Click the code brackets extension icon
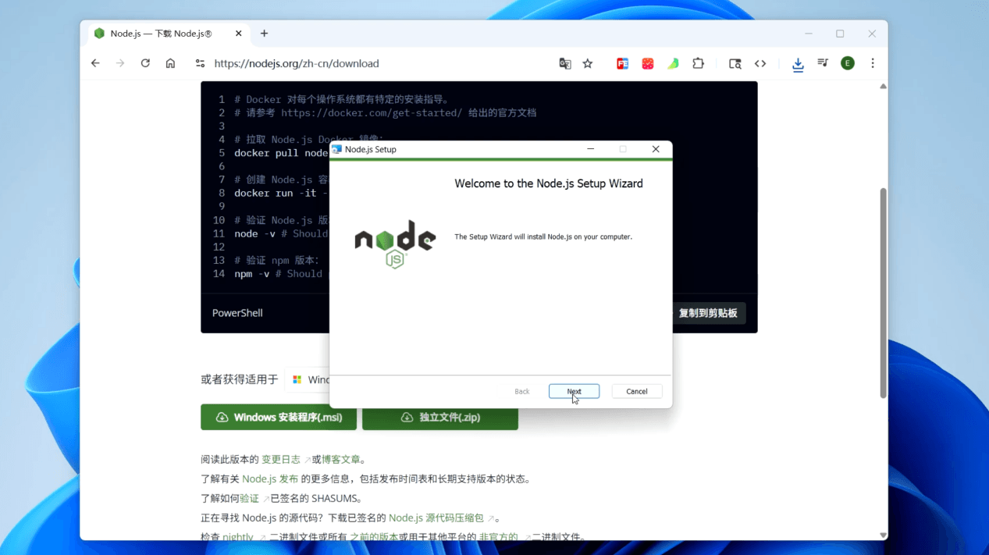The image size is (989, 555). click(x=760, y=64)
